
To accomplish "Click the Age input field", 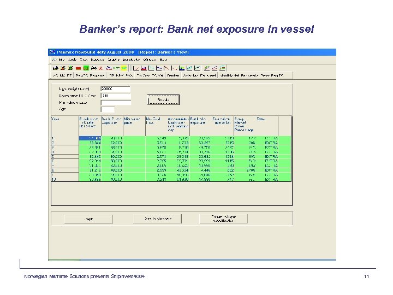I will click(108, 109).
